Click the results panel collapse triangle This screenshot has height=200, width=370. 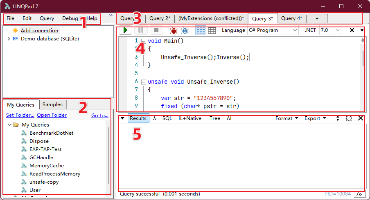coord(122,118)
